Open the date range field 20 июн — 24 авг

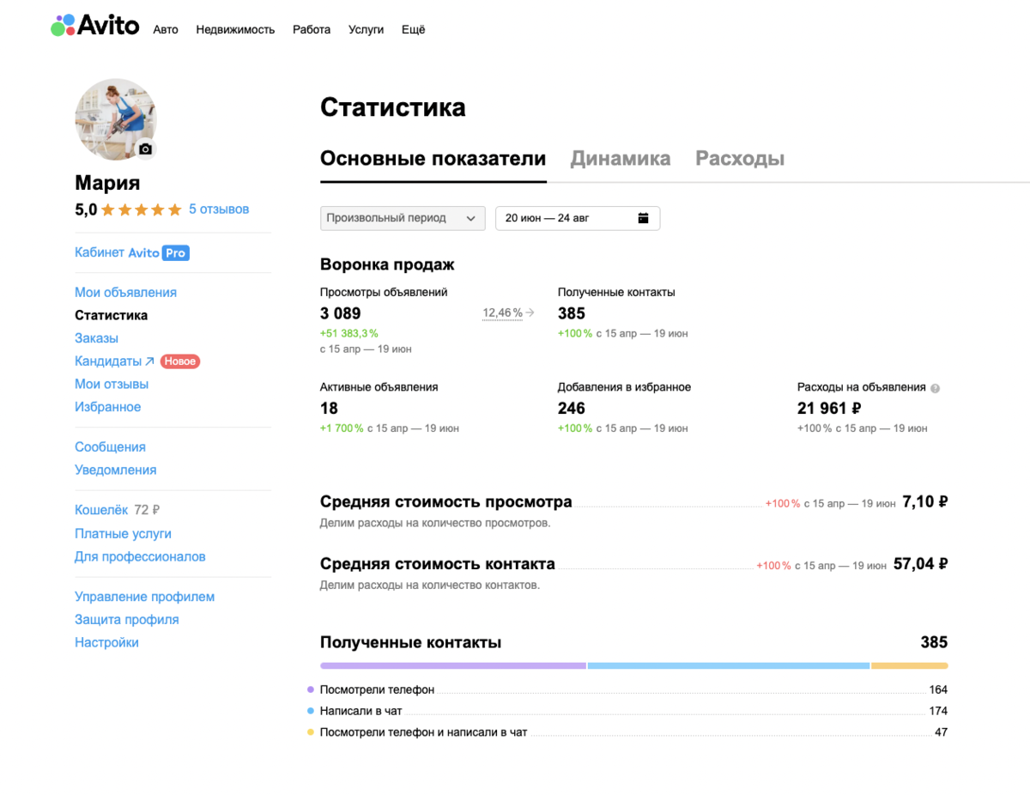click(578, 218)
